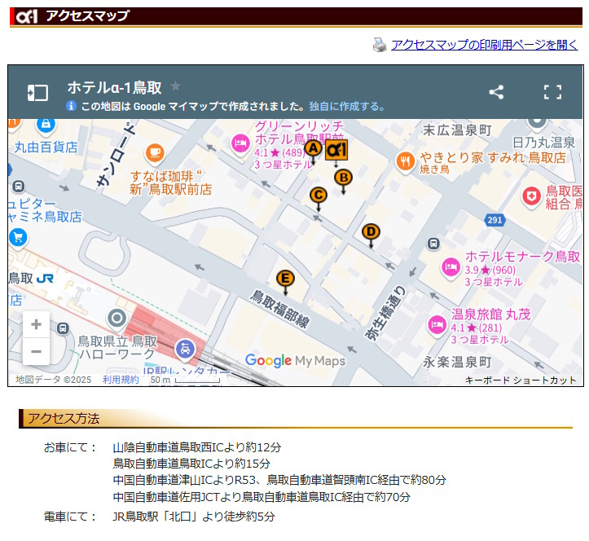
Task: Open the map legend sidebar panel
Action: (37, 92)
